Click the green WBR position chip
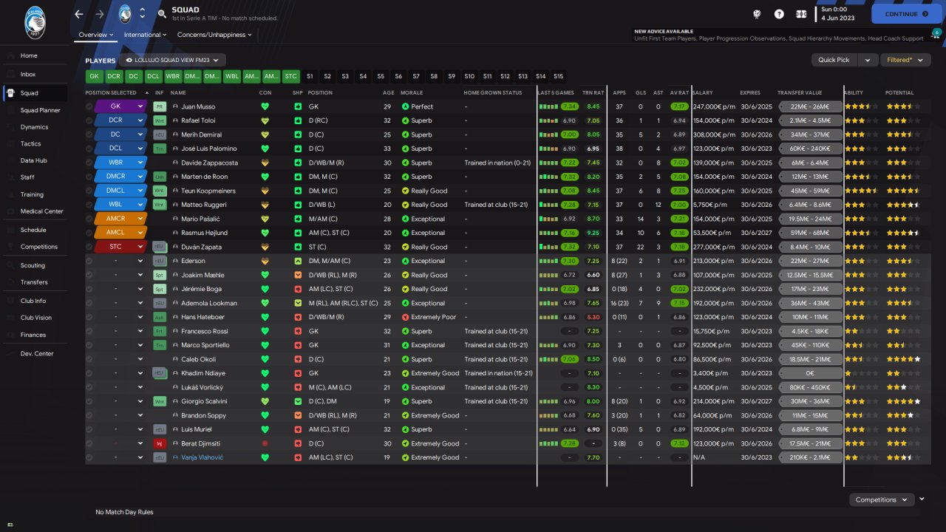The width and height of the screenshot is (946, 532). coord(173,76)
